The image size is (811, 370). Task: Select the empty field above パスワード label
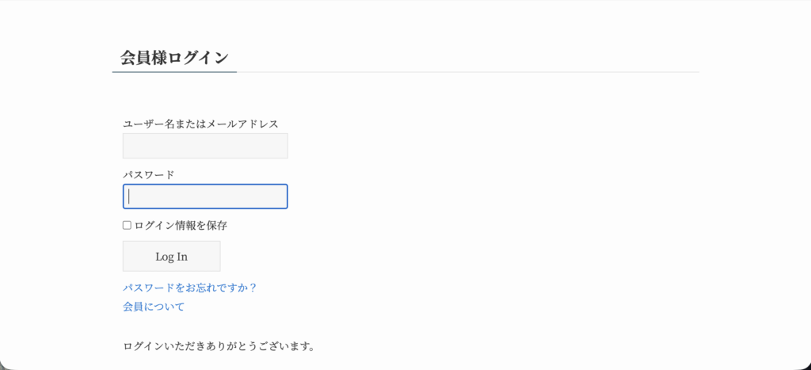[x=205, y=146]
